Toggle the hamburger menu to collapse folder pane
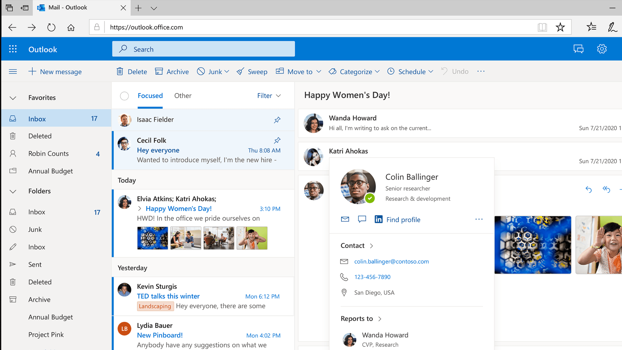Image resolution: width=622 pixels, height=350 pixels. coord(13,71)
